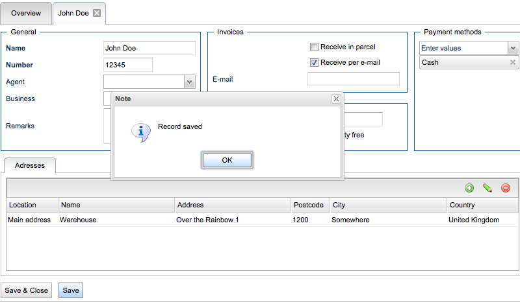Screen dimensions: 520x302
Task: Click the Save button
Action: click(x=71, y=290)
